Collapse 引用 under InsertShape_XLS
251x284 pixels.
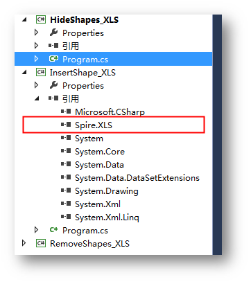coord(37,99)
